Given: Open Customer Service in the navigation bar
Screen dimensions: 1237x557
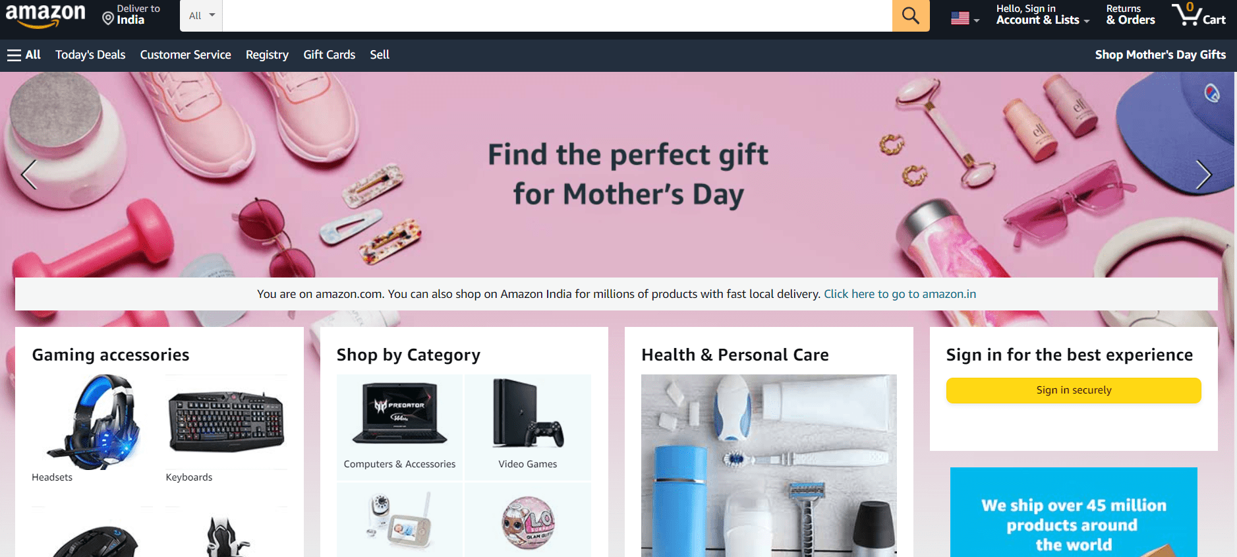Looking at the screenshot, I should click(x=186, y=55).
